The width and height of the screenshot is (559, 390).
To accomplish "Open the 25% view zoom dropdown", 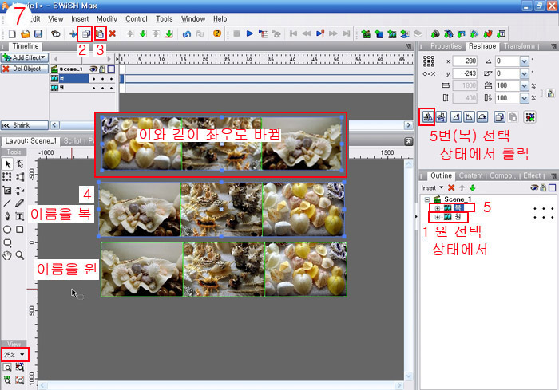I will [22, 355].
